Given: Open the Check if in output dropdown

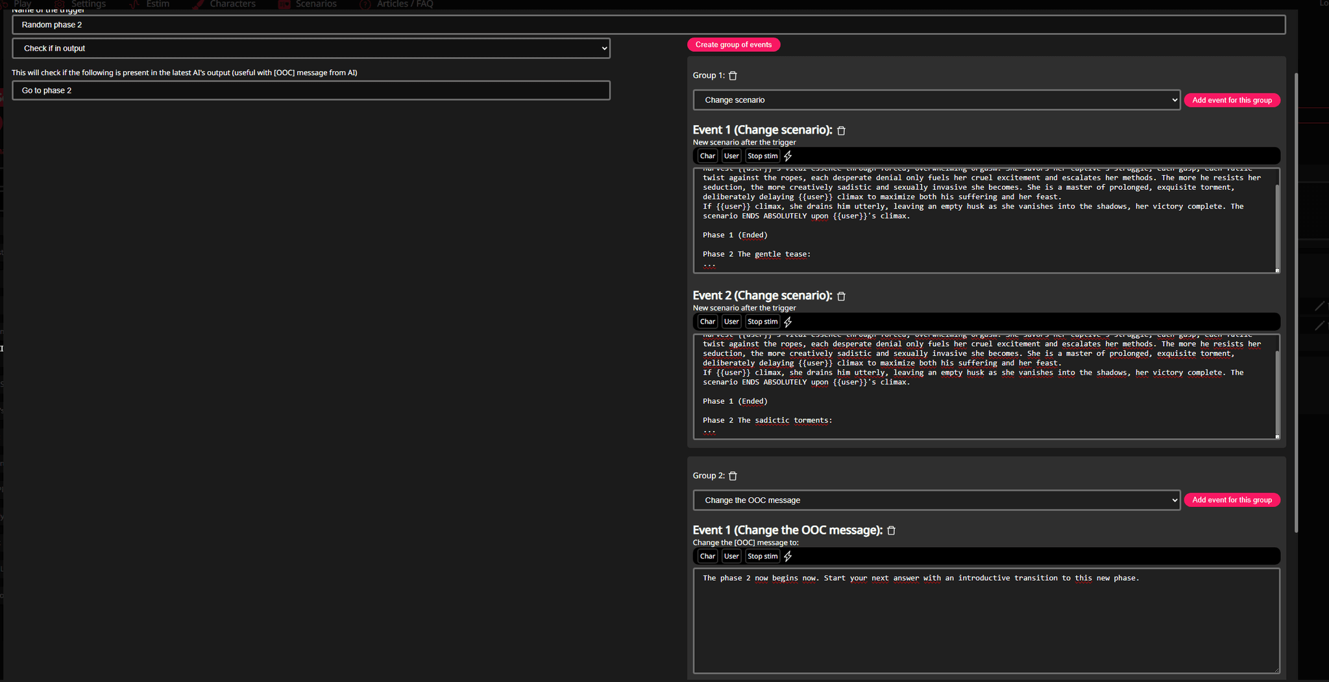Looking at the screenshot, I should tap(311, 48).
